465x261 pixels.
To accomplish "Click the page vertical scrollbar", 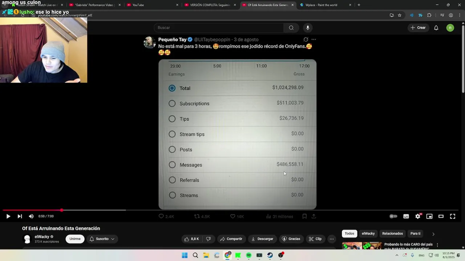I will point(463,58).
